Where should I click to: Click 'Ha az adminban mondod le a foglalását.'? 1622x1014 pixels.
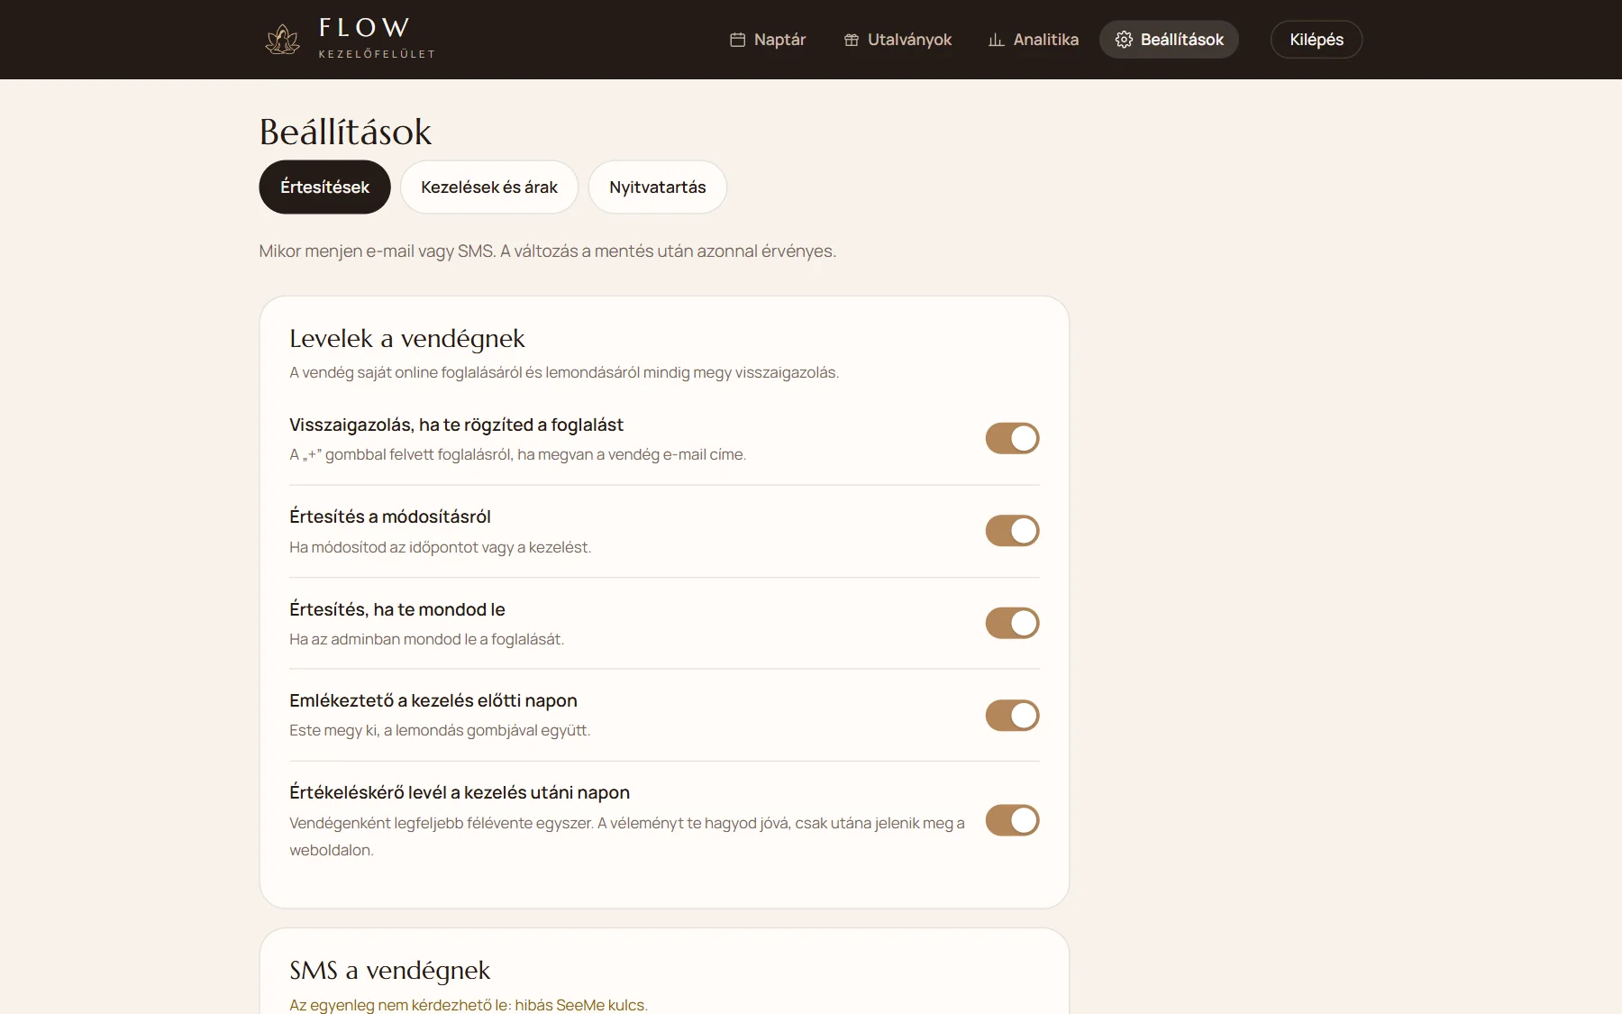click(426, 639)
